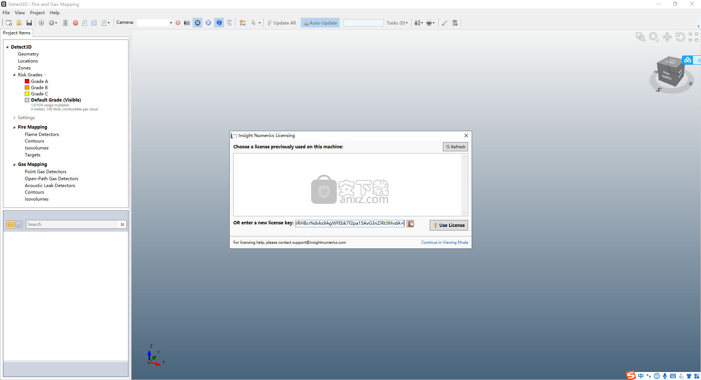Clear the search box with red X
Image resolution: width=701 pixels, height=380 pixels.
point(122,224)
